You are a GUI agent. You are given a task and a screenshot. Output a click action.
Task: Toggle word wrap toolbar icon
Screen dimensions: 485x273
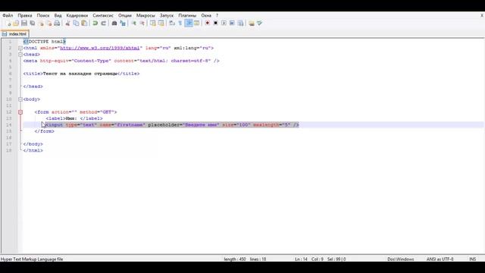[x=172, y=24]
